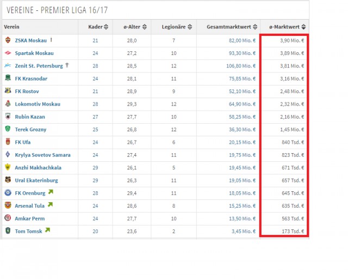Open the FK Orenburg club page

(30, 193)
